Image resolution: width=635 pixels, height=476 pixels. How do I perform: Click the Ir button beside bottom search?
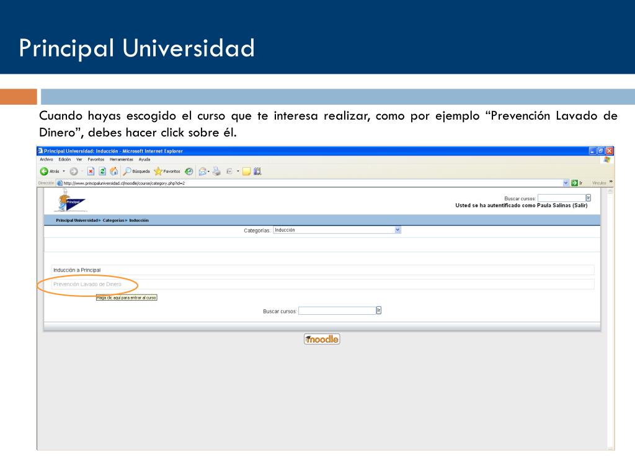pos(379,311)
